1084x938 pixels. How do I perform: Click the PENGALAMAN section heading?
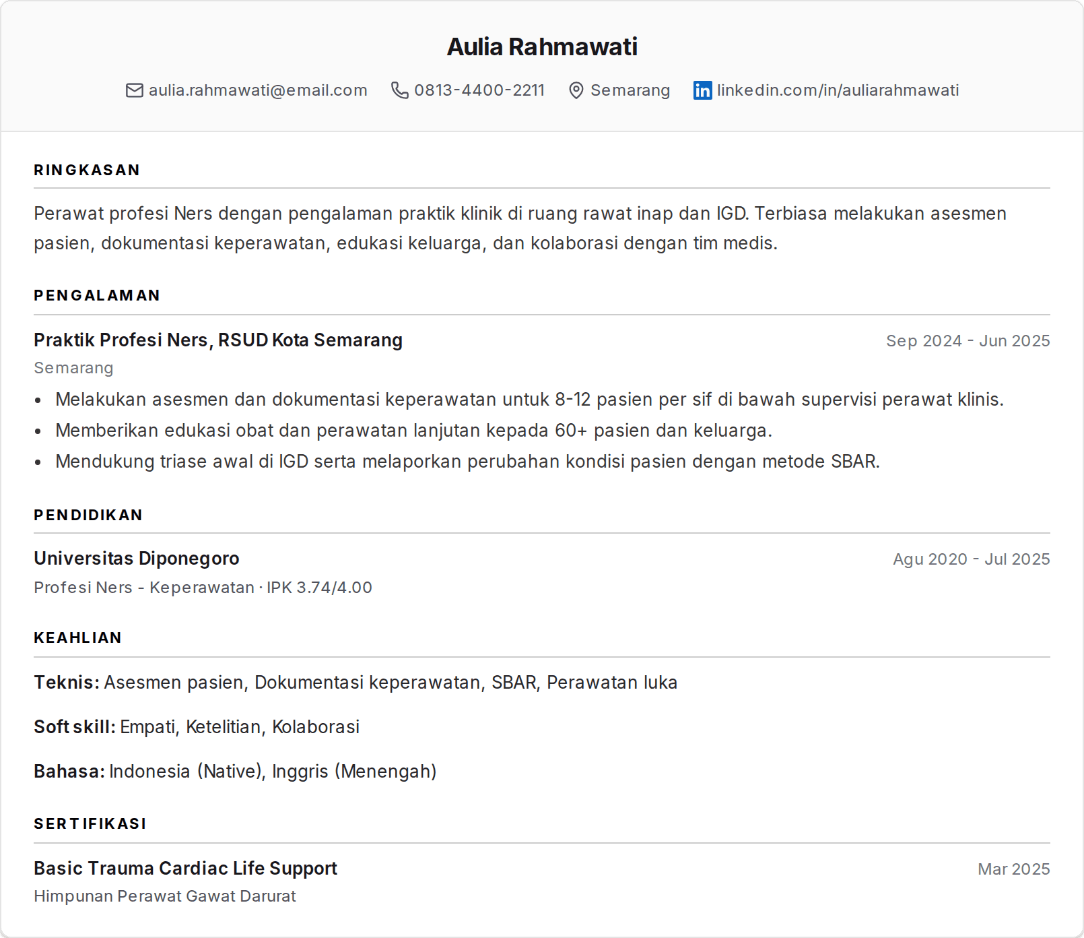pyautogui.click(x=97, y=295)
